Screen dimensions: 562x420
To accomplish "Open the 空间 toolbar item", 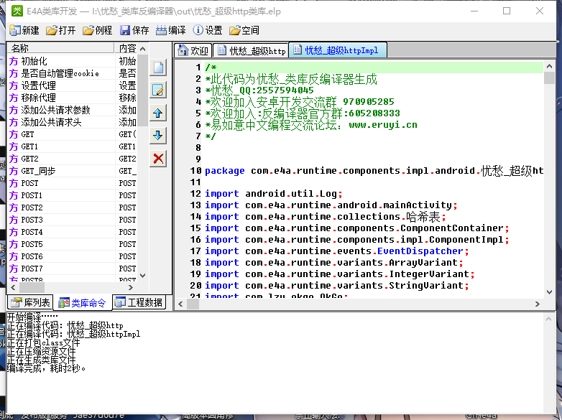I will coord(244,30).
